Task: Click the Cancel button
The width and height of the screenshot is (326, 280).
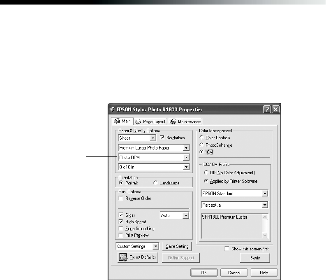Action: point(234,273)
